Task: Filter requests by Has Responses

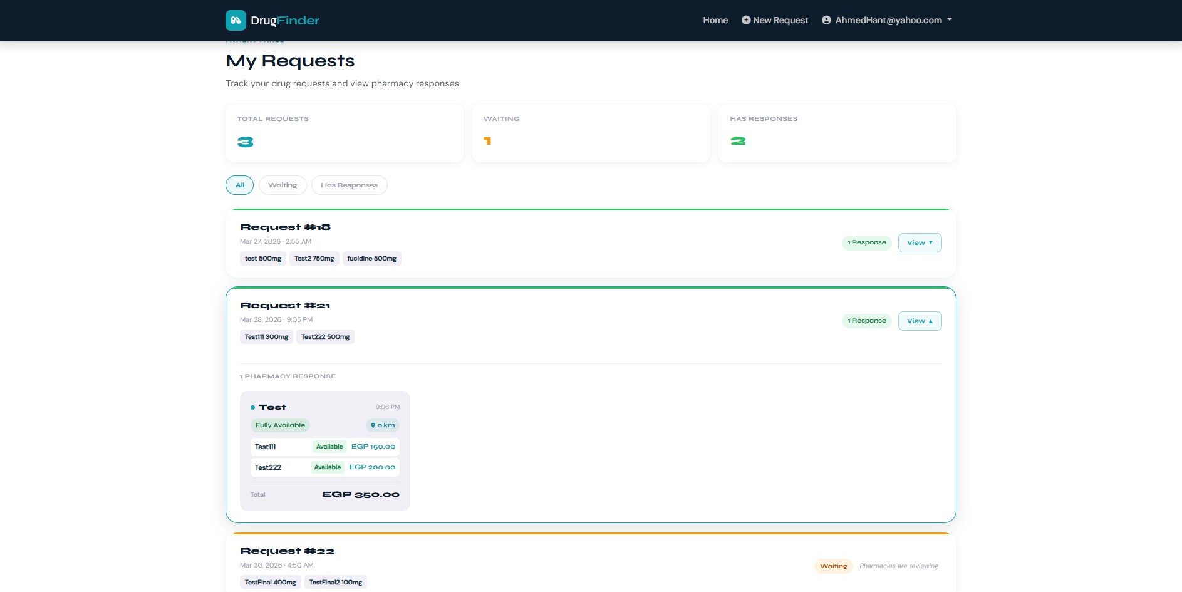Action: tap(349, 185)
